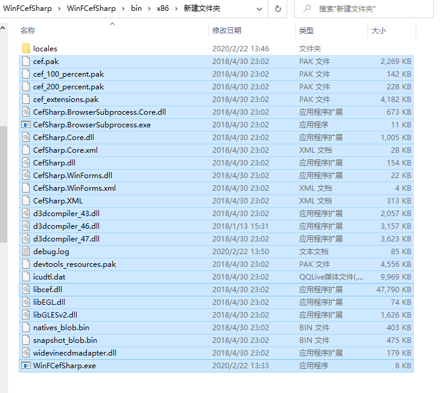Click the d3dcompiler_47.dll file icon
Viewport: 441px width, 393px height.
pos(26,238)
